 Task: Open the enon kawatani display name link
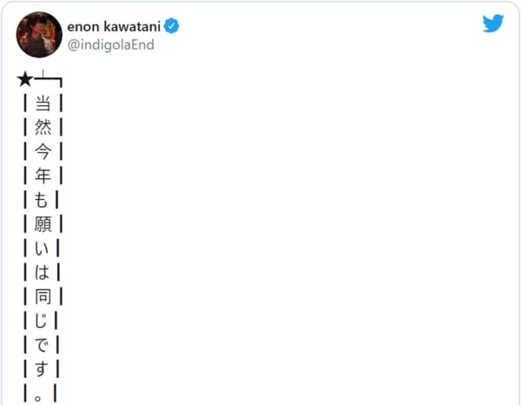pos(114,26)
